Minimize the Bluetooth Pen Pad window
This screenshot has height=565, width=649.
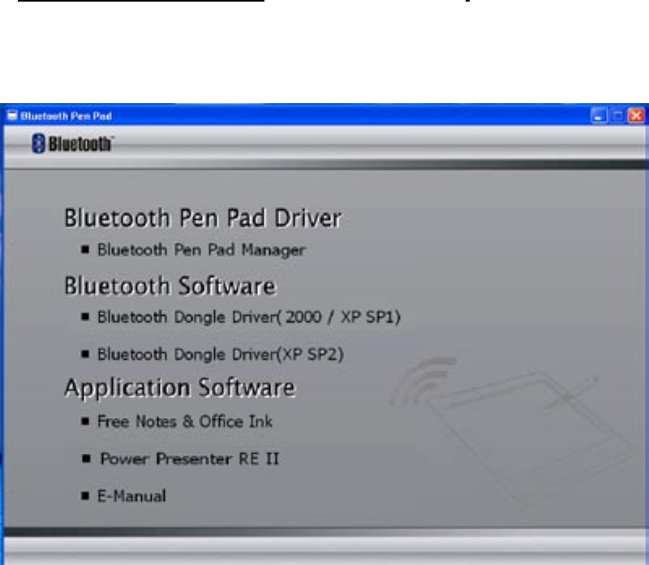tap(599, 115)
